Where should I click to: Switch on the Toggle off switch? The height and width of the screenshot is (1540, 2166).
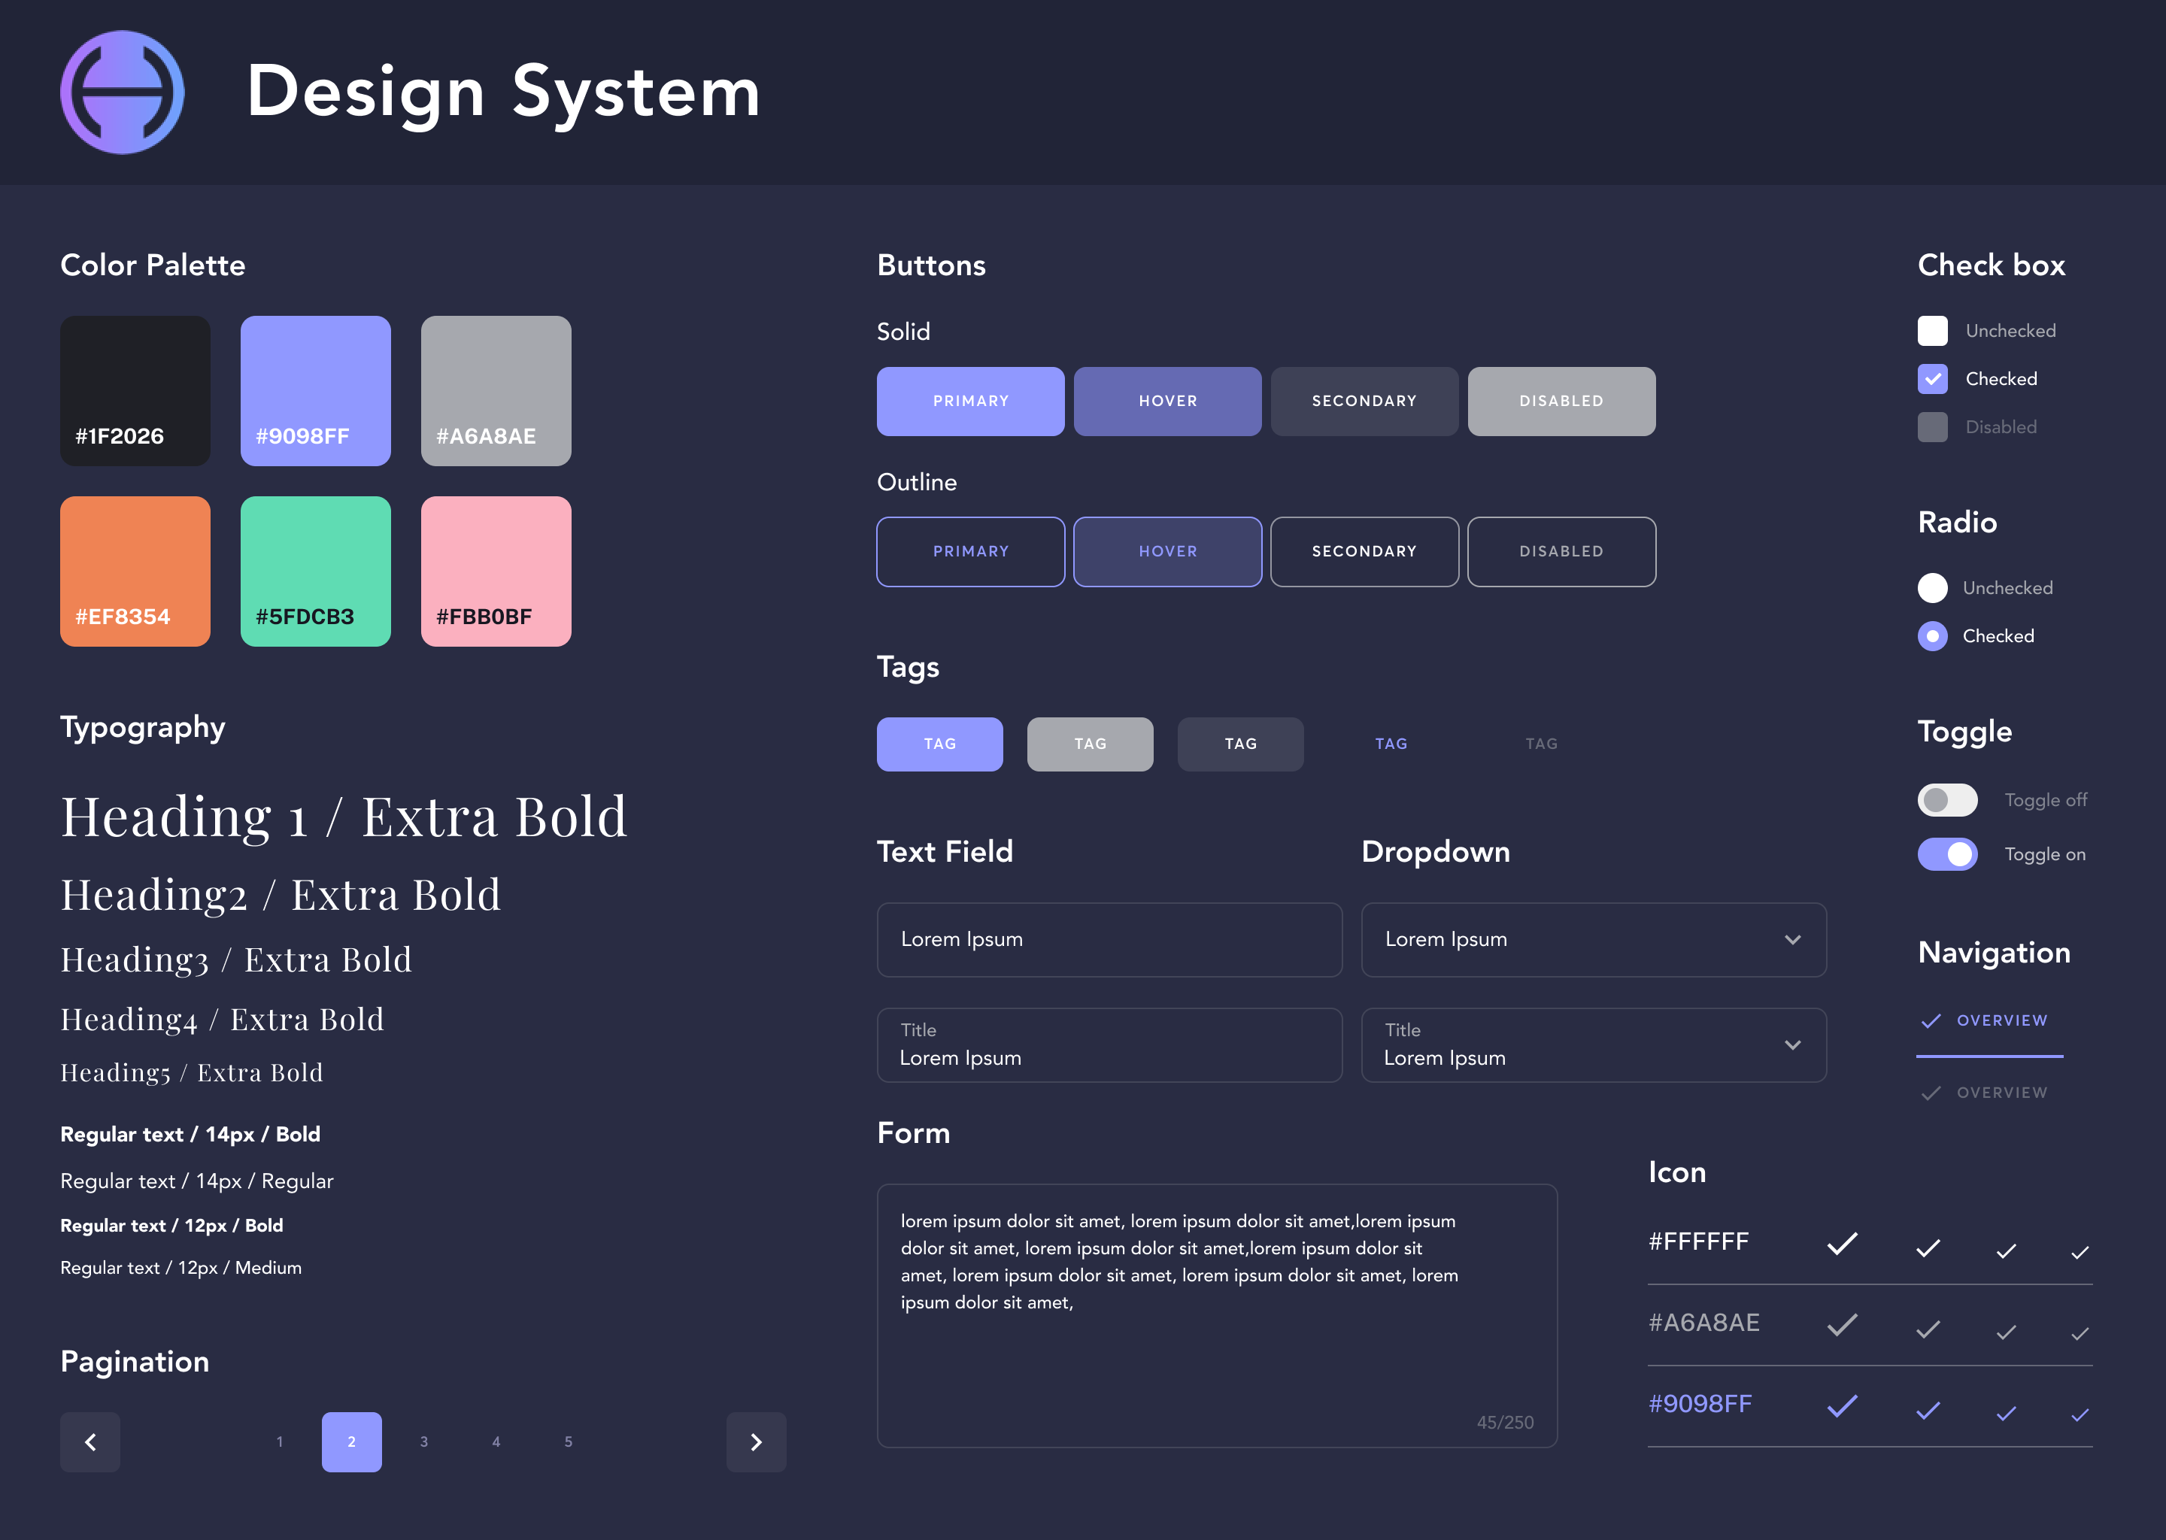[x=1947, y=800]
